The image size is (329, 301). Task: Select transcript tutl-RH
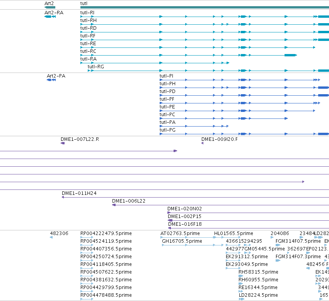click(x=88, y=20)
